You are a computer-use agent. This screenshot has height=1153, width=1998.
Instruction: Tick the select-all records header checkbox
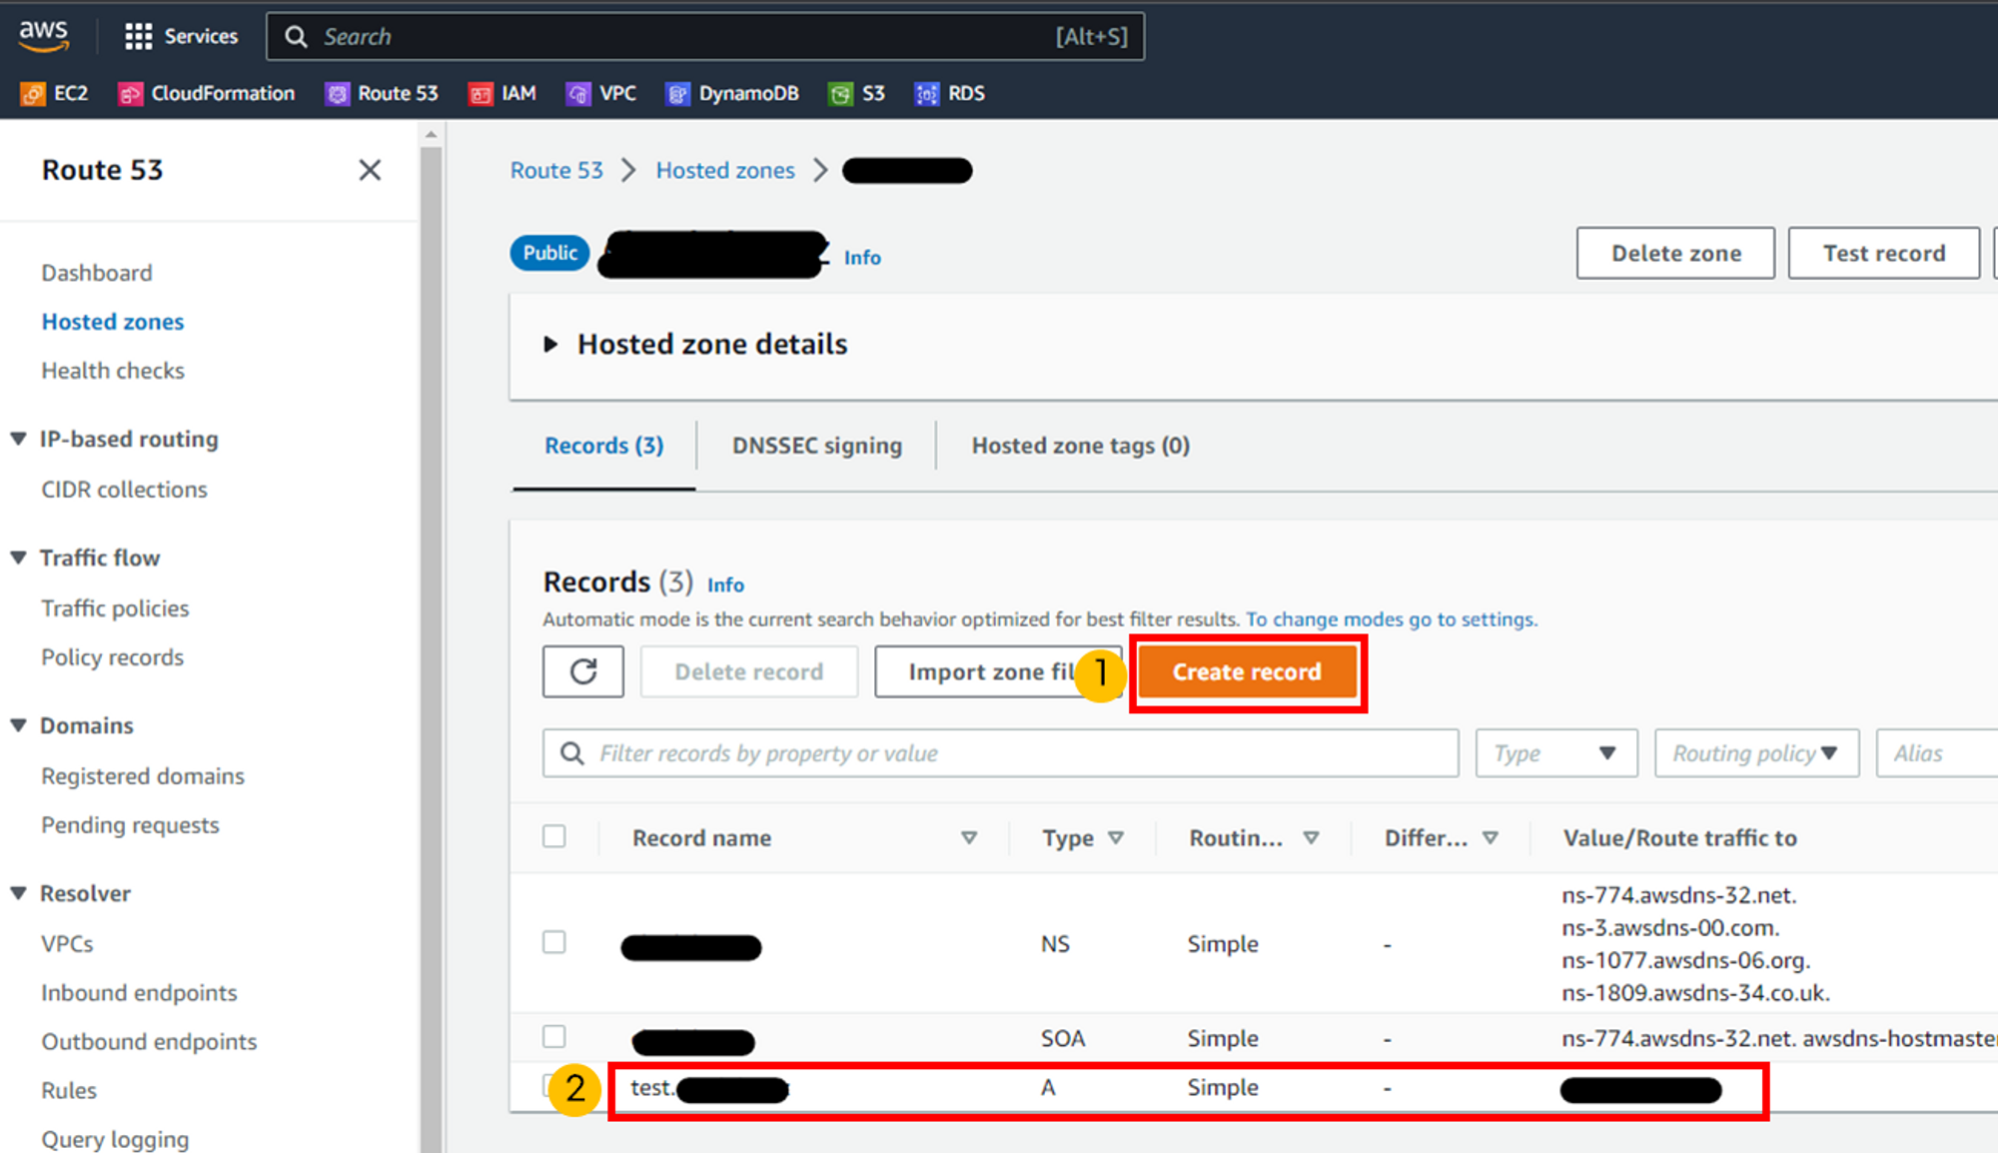click(554, 836)
